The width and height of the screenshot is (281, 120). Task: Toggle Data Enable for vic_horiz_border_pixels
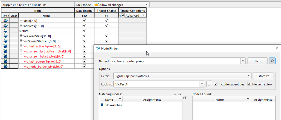[84, 66]
